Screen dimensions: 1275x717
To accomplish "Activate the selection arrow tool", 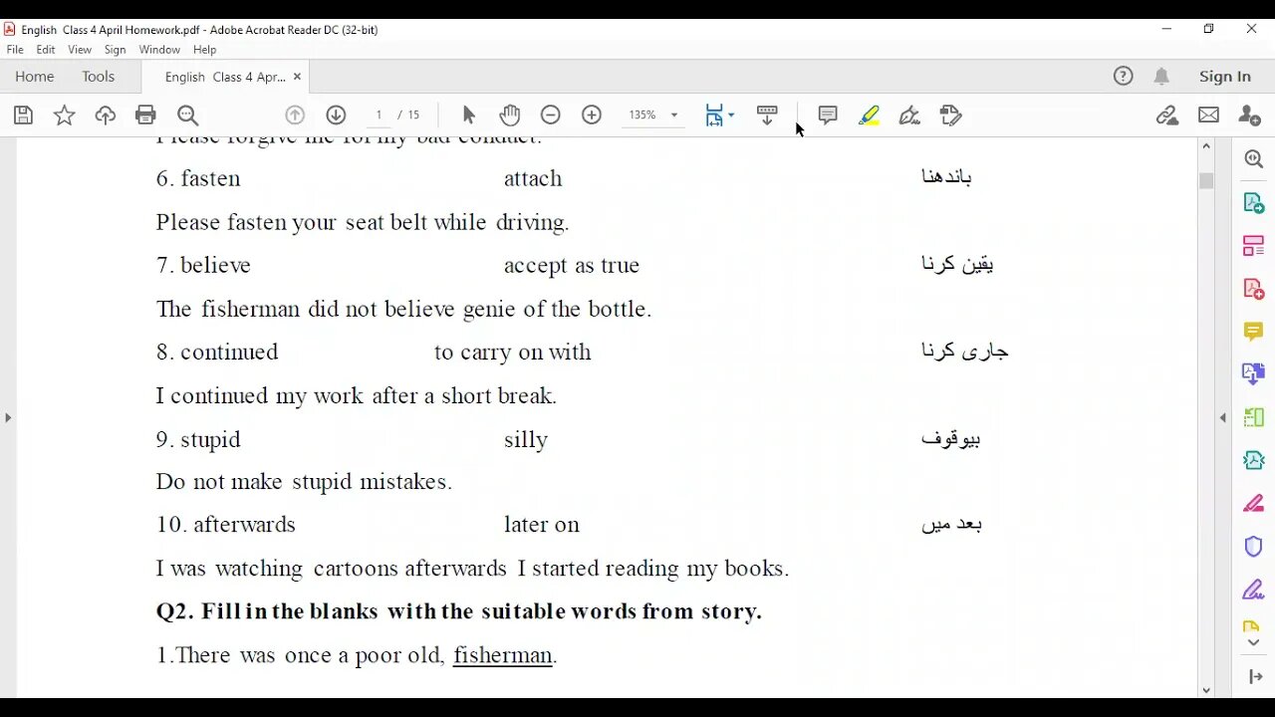I will (469, 116).
